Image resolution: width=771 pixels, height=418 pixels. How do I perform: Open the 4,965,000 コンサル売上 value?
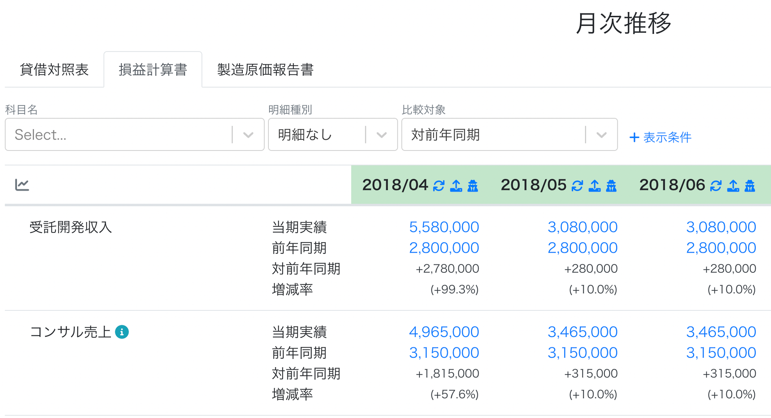point(444,332)
